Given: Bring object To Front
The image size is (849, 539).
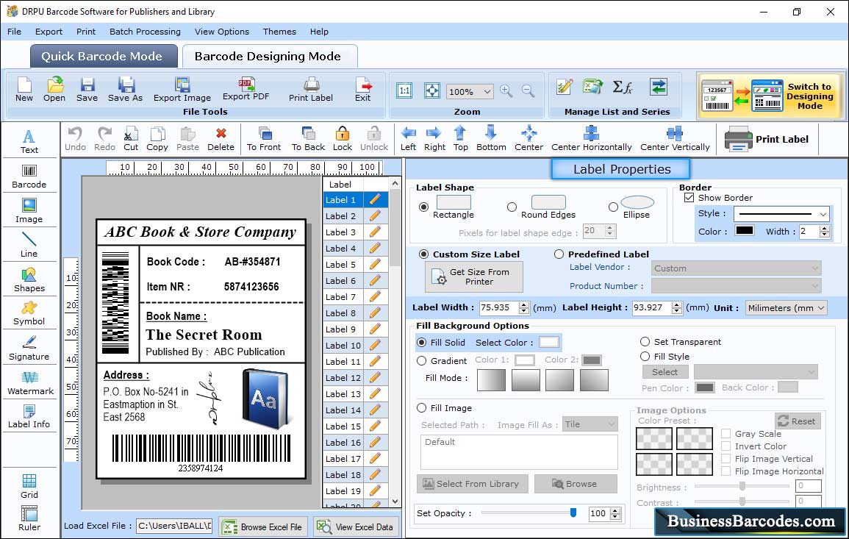Looking at the screenshot, I should click(264, 139).
